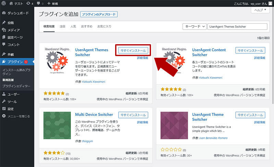
Task: Open the wp_user account avatar
Action: (270, 3)
